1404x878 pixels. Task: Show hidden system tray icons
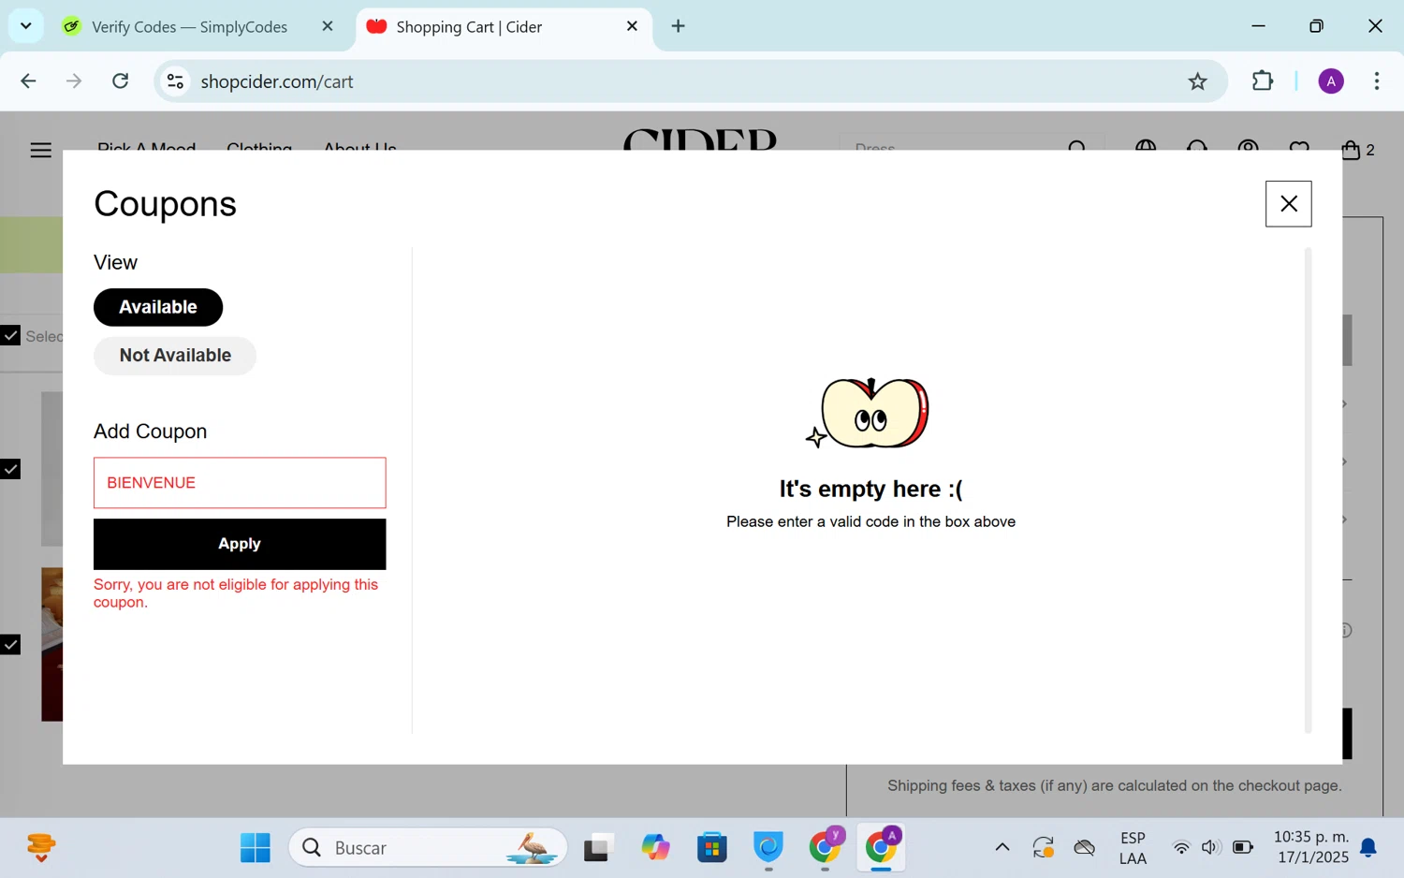pyautogui.click(x=1002, y=848)
